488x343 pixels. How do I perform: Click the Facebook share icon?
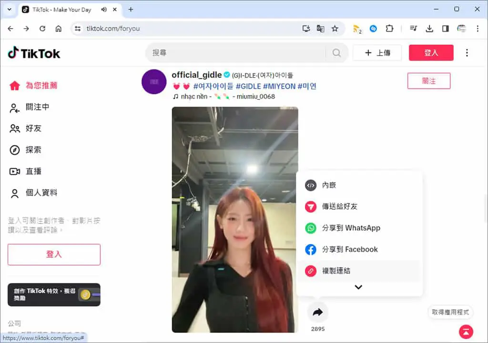point(310,249)
